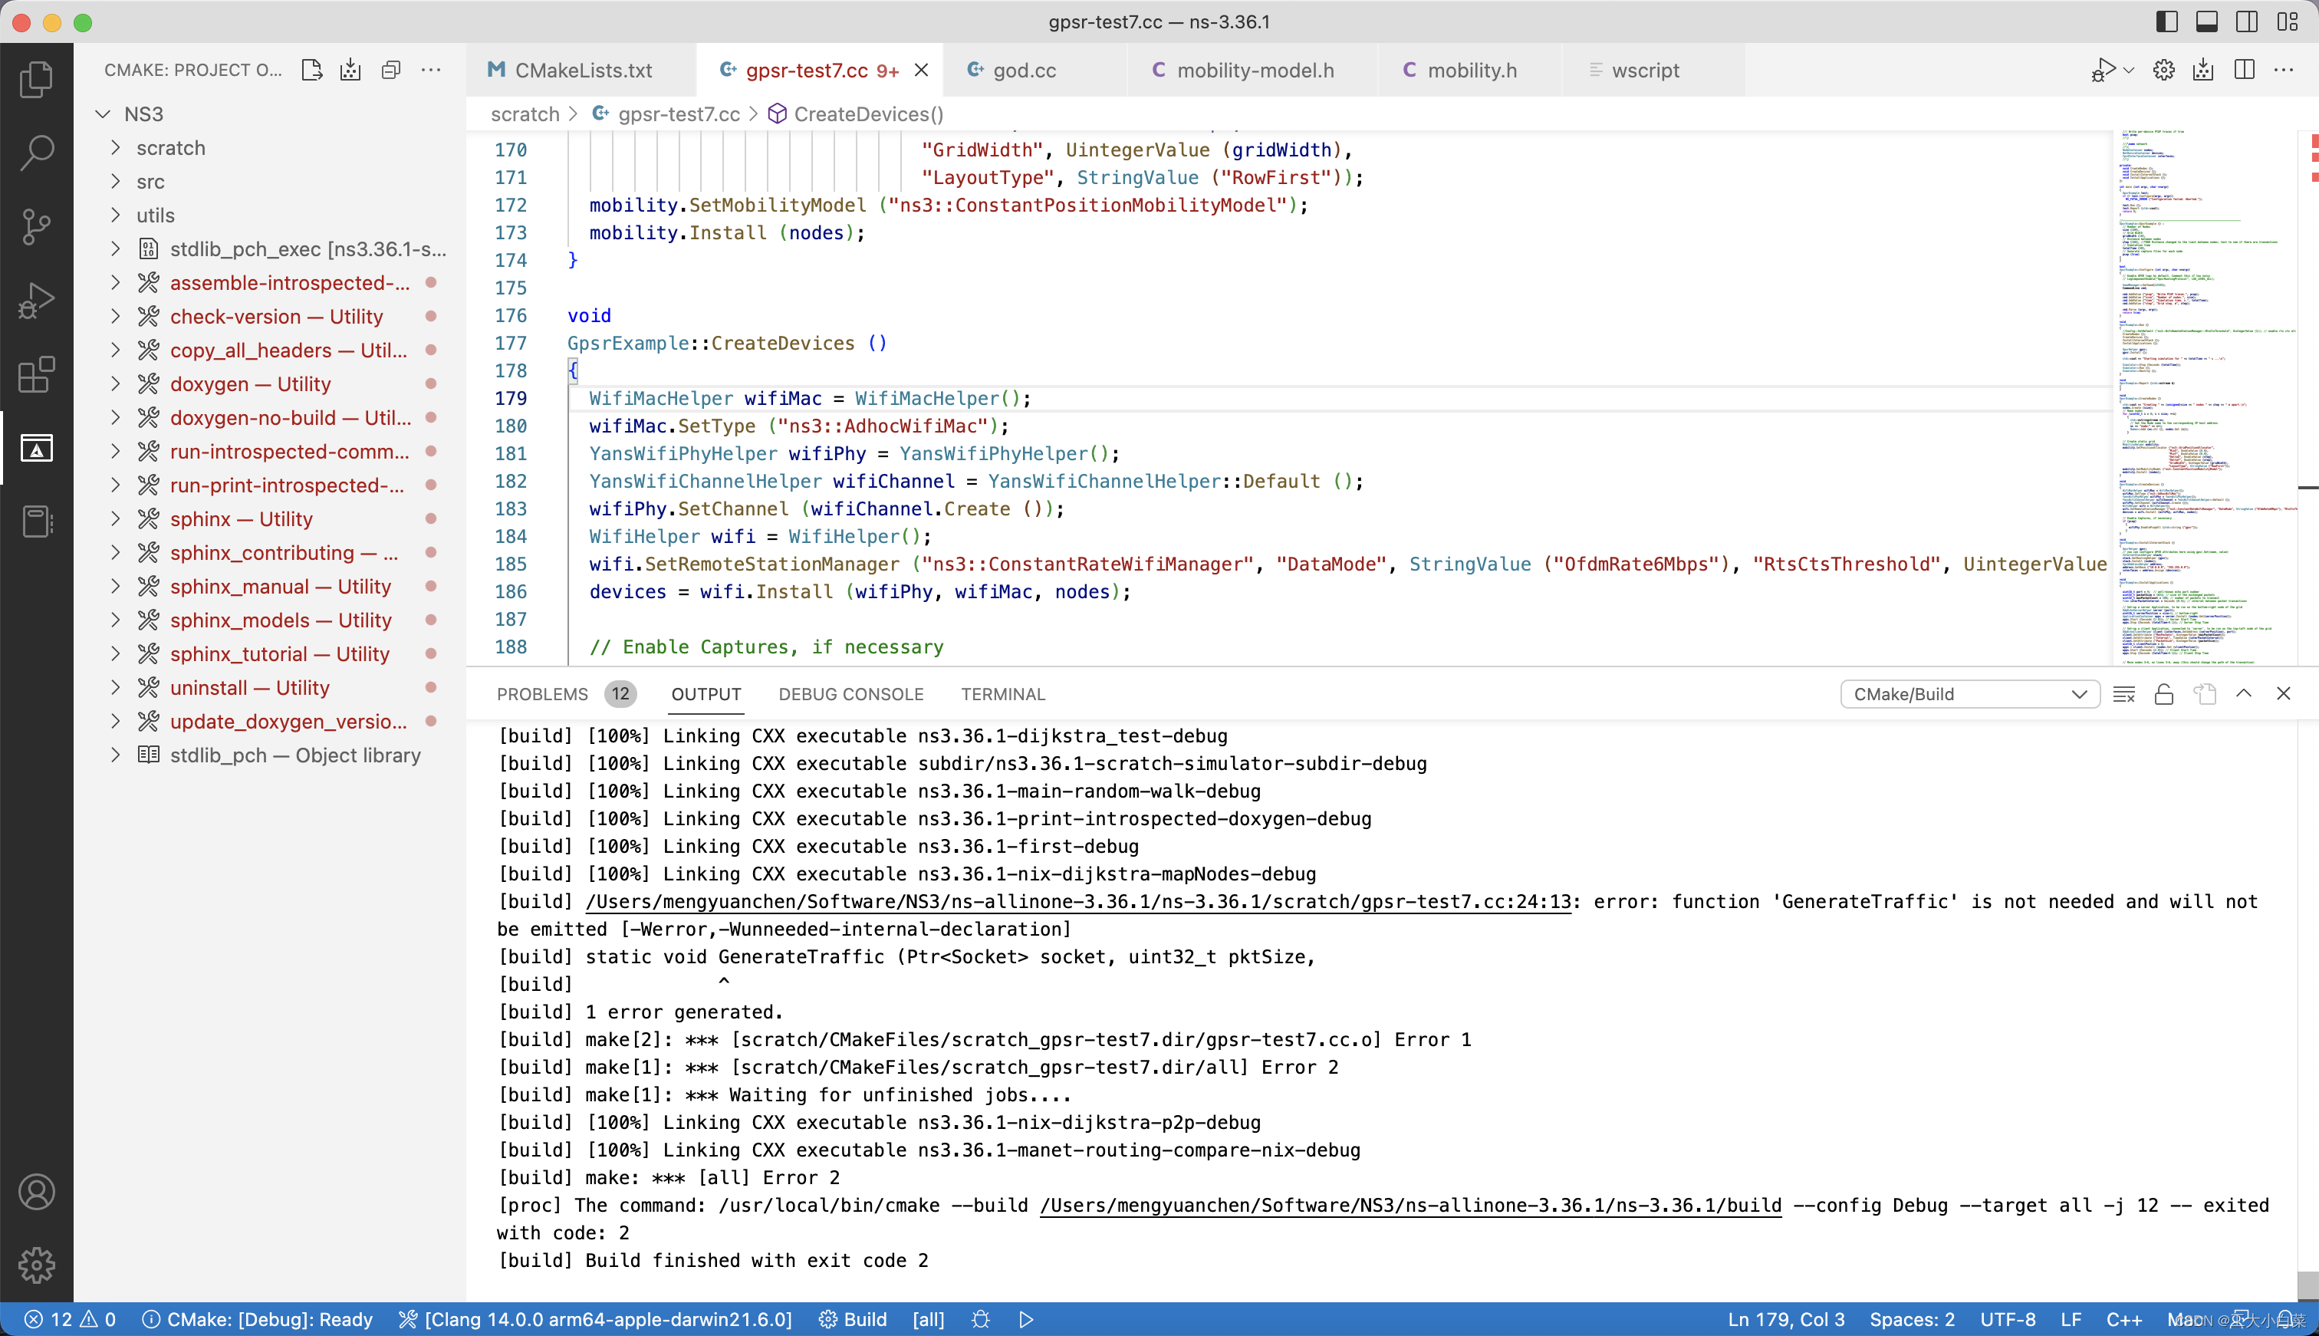Viewport: 2319px width, 1336px height.
Task: Open the CMake/Build output channel dropdown
Action: pos(1969,695)
